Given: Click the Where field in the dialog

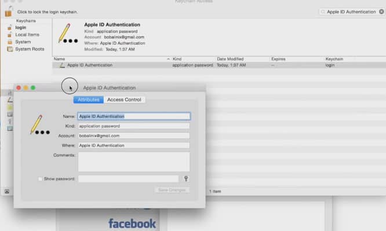Looking at the screenshot, I should [134, 145].
